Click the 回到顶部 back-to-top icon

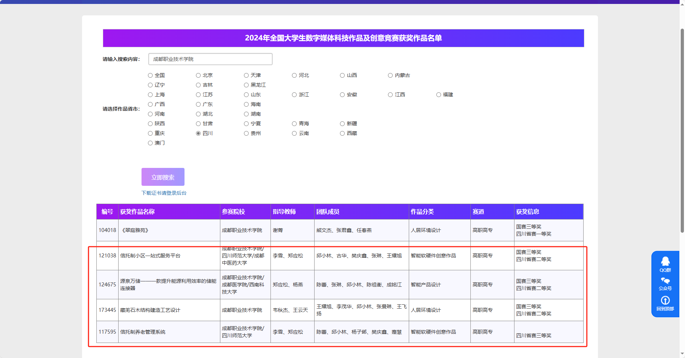pyautogui.click(x=665, y=303)
